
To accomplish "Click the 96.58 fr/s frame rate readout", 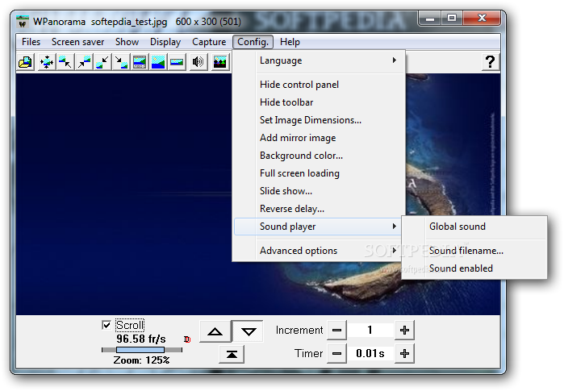I will point(141,339).
